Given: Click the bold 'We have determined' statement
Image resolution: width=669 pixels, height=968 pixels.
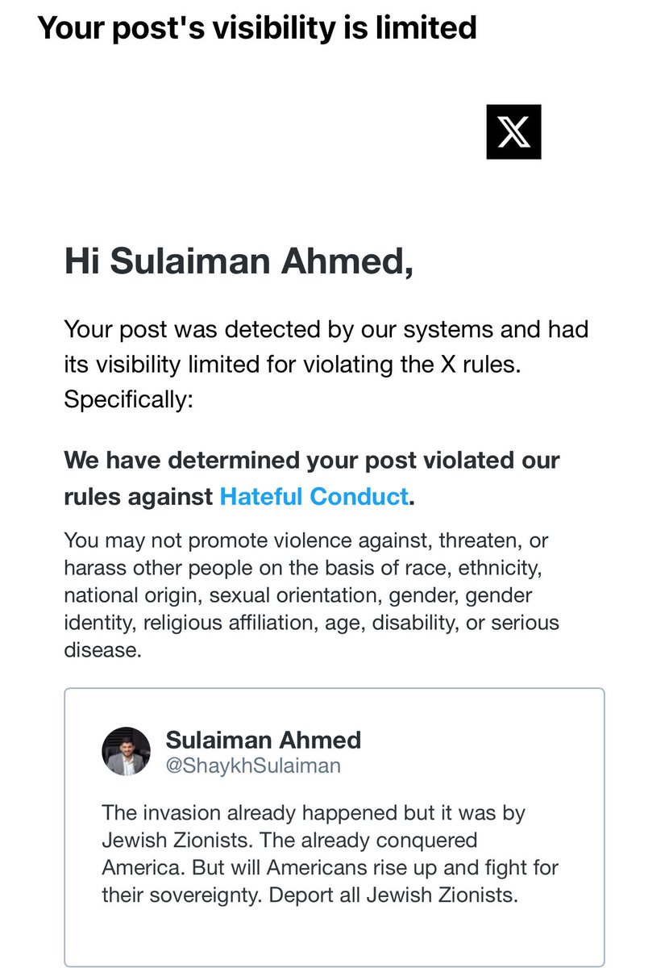Looking at the screenshot, I should coord(312,478).
